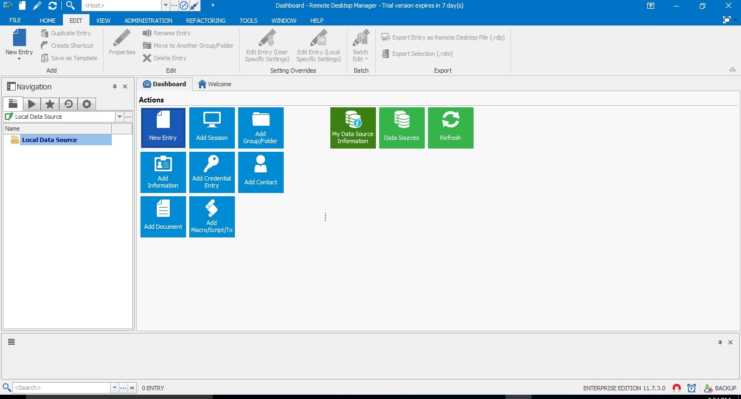Click Delete Entry in ribbon
This screenshot has height=399, width=741.
[165, 58]
